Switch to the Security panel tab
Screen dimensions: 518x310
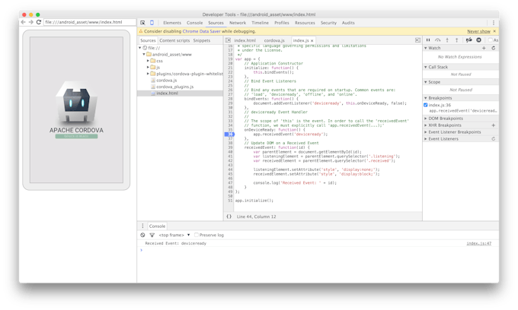(328, 23)
